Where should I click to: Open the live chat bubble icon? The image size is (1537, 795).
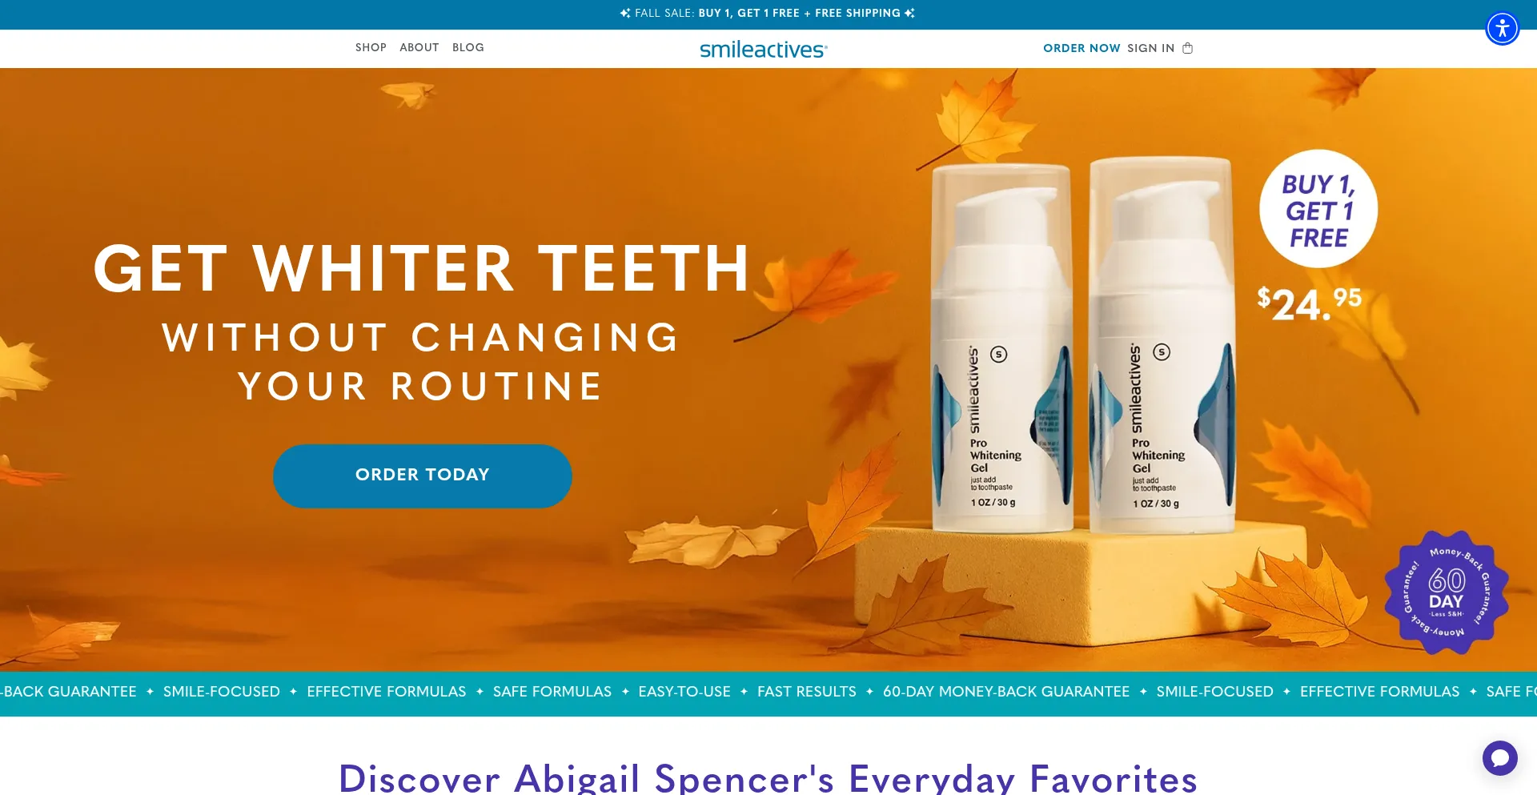coord(1499,757)
